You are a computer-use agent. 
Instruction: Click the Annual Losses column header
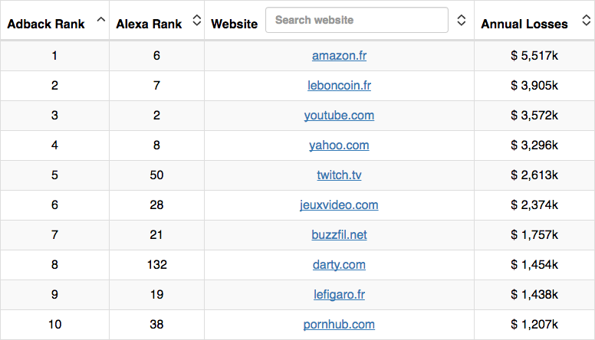pyautogui.click(x=524, y=25)
